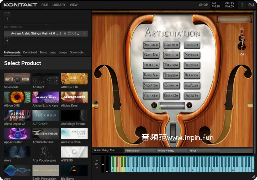Mute the Aviram Arabic Strings instrument

click(65, 33)
